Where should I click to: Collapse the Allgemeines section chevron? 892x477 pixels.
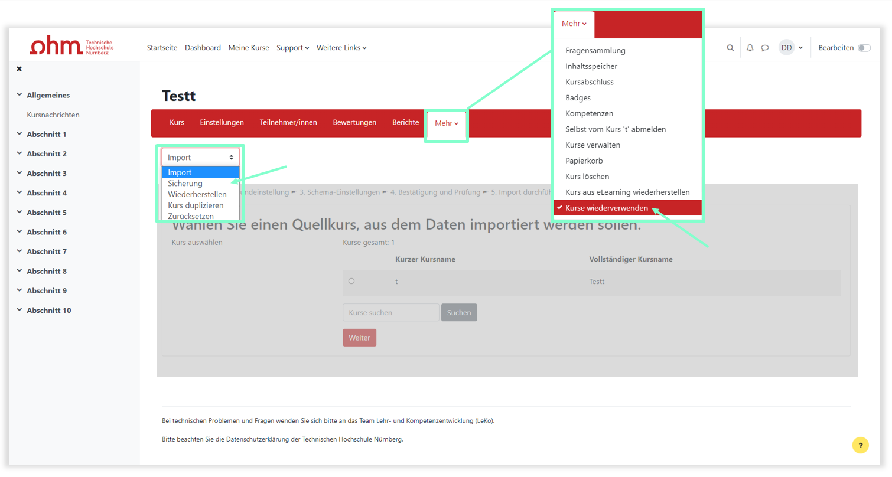click(19, 95)
